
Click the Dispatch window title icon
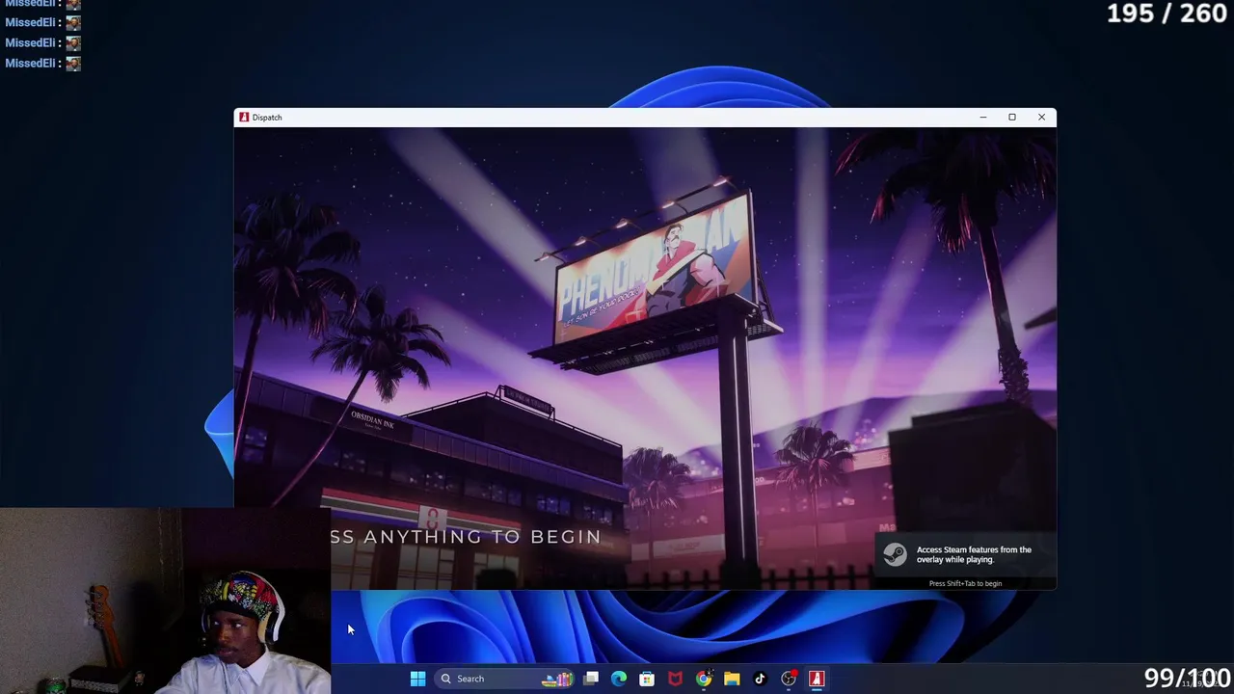pos(244,118)
